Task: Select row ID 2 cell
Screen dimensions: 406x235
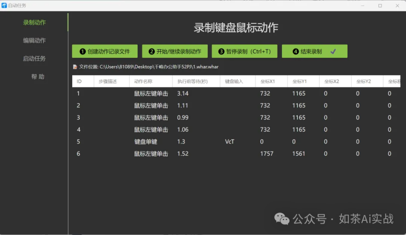Action: point(78,105)
